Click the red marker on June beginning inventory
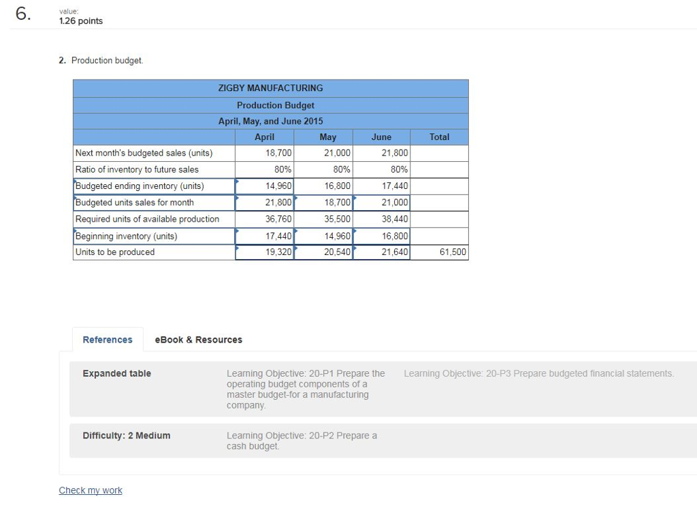Viewport: 697px width, 518px height. [354, 232]
